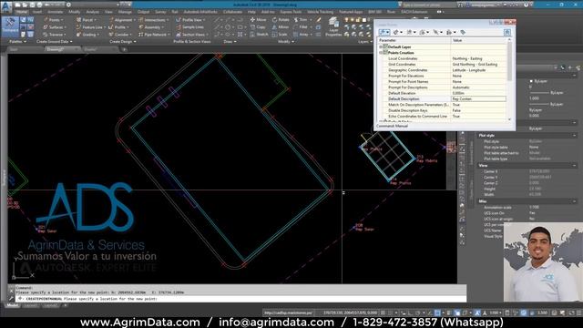Open the Traverse dropdown
Screen dimensions: 583x328
click(55, 35)
